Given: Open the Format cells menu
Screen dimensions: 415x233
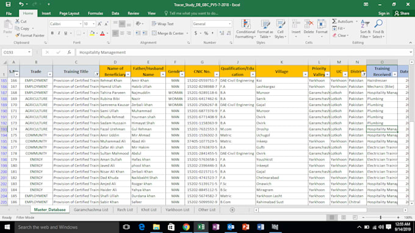Looking at the screenshot, I should [x=322, y=29].
